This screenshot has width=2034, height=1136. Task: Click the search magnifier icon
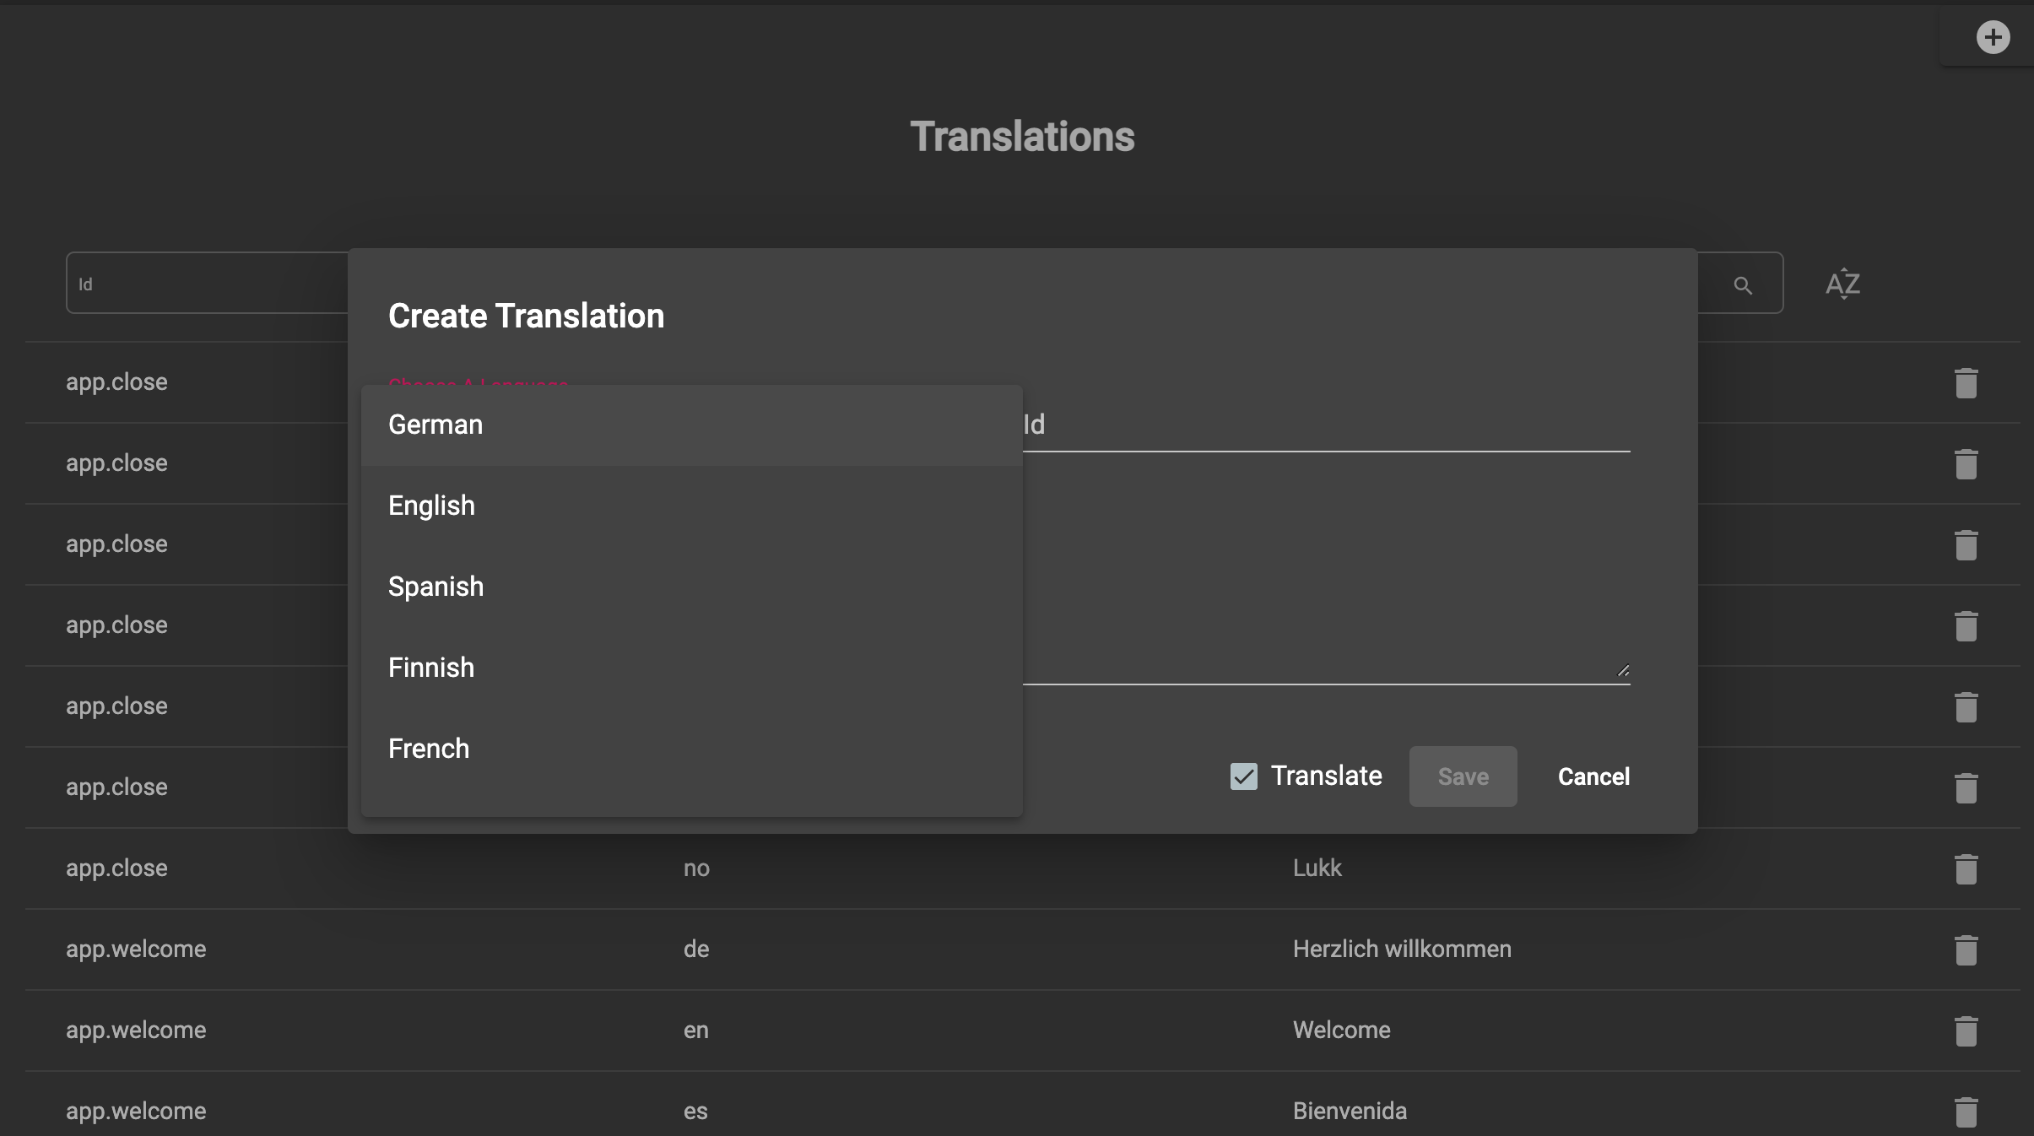(1743, 285)
